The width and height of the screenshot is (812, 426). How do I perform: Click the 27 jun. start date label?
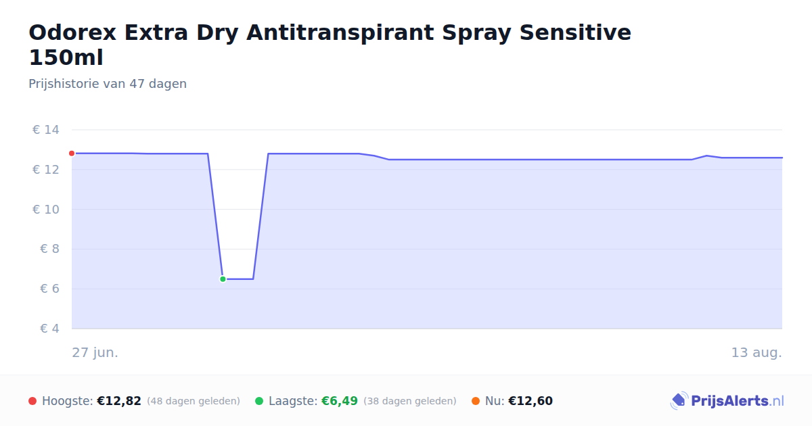coord(95,353)
